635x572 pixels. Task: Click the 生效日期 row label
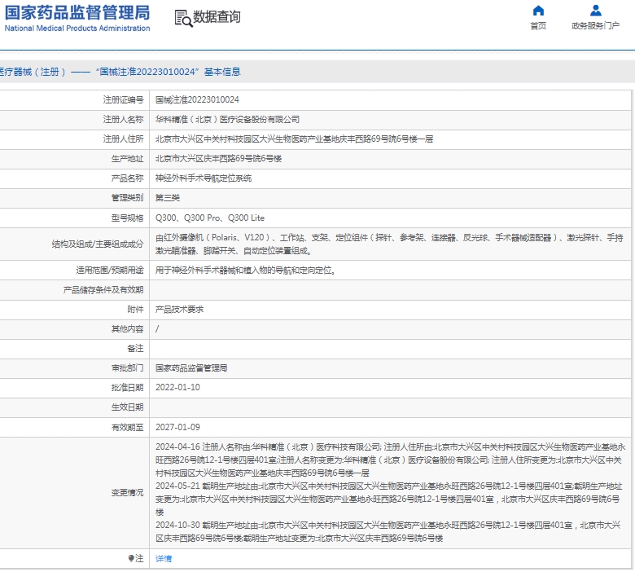point(127,407)
